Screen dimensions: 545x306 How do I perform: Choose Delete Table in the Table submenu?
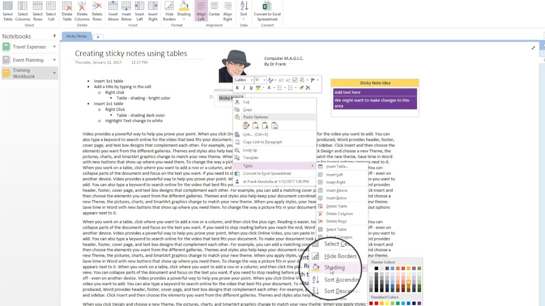pyautogui.click(x=342, y=206)
